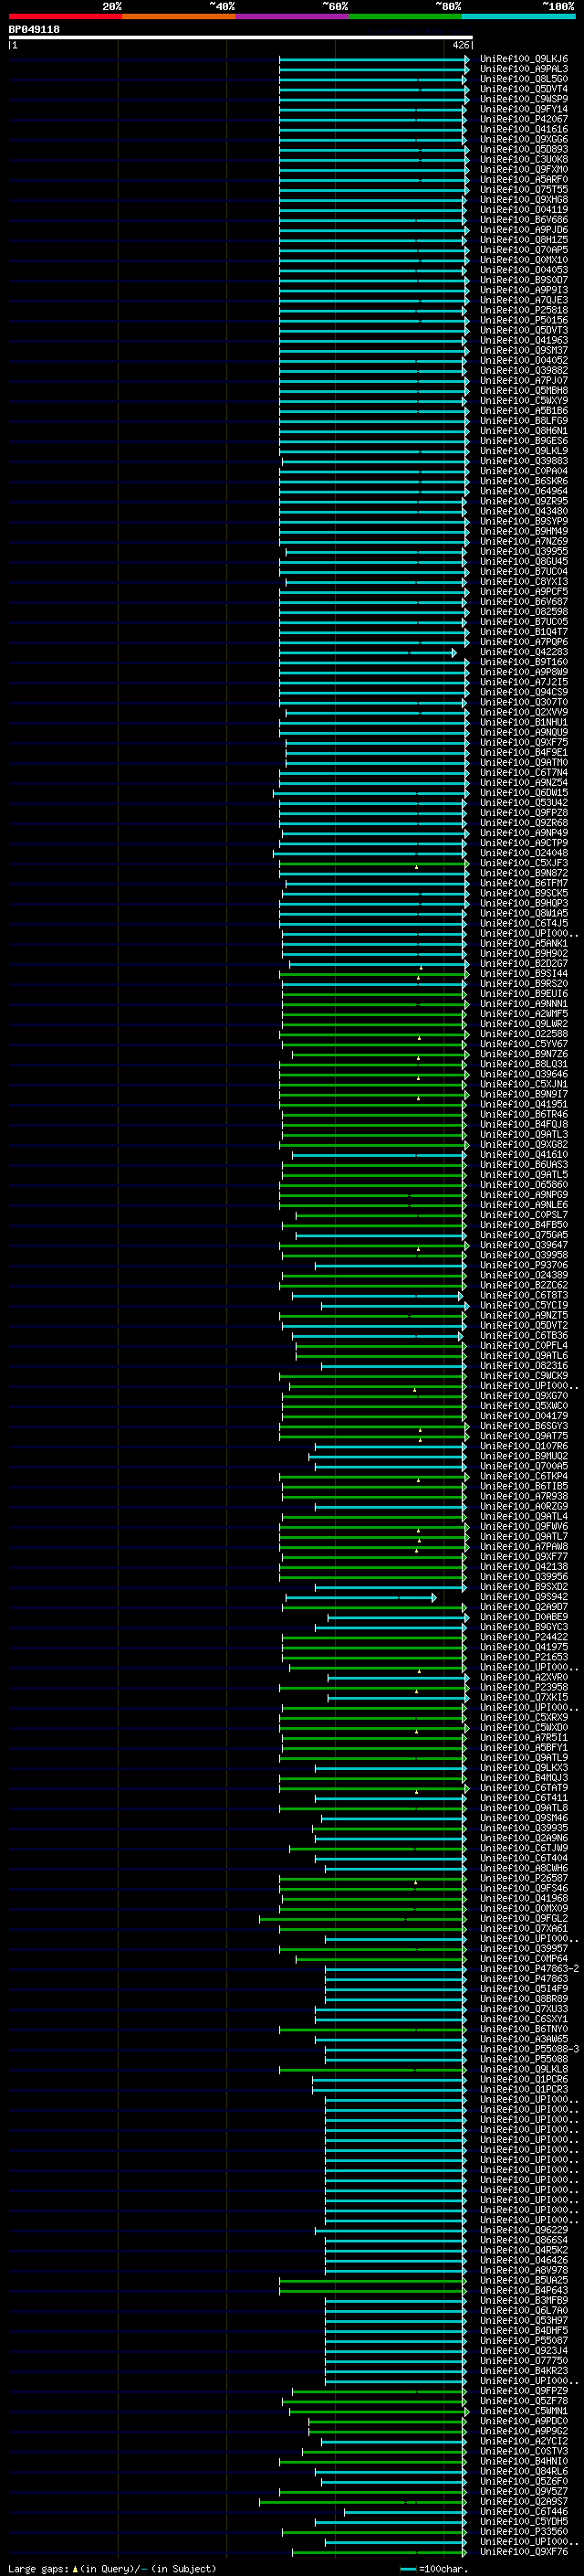The width and height of the screenshot is (584, 2576).
Task: Click the purple ~60% identity scale segment
Action: pos(291,16)
